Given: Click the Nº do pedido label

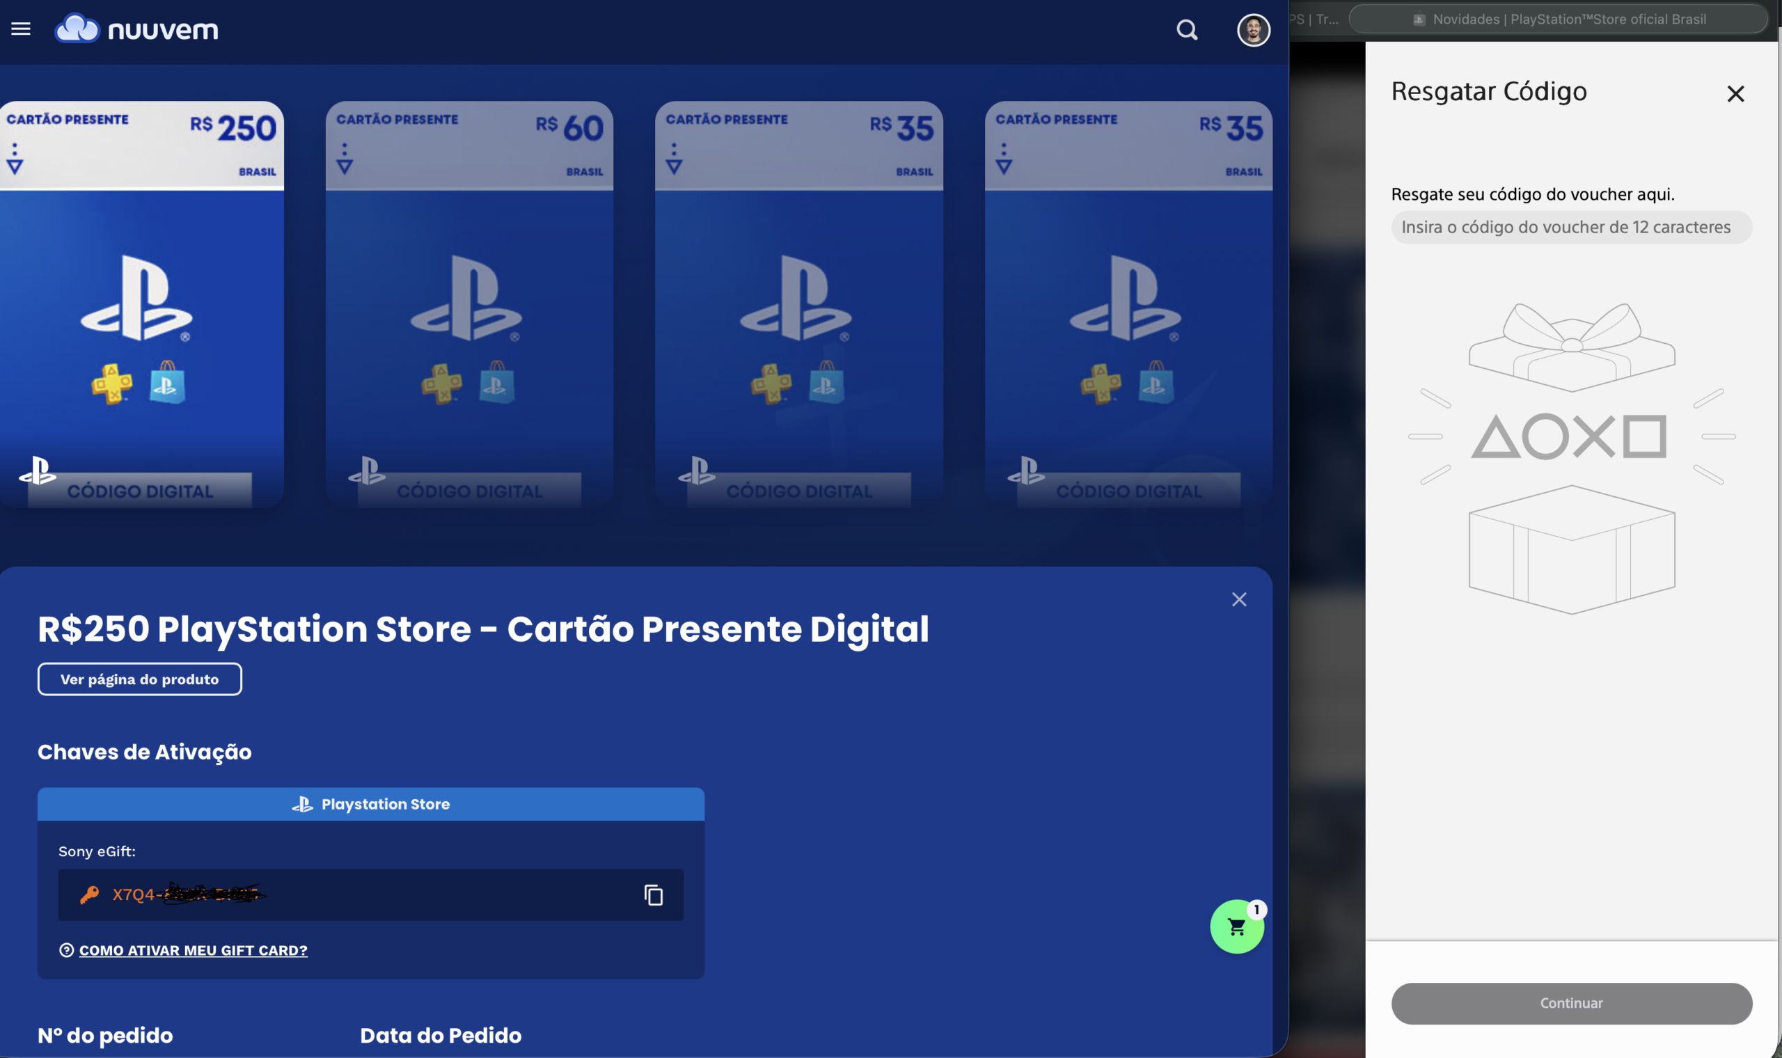Looking at the screenshot, I should pos(106,1035).
